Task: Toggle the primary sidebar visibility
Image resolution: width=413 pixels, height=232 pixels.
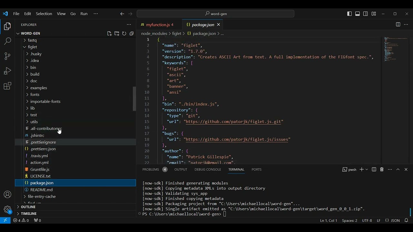Action: coord(349,14)
